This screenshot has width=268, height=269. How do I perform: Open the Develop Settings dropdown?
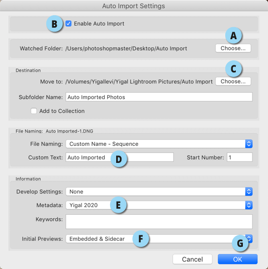click(x=159, y=192)
